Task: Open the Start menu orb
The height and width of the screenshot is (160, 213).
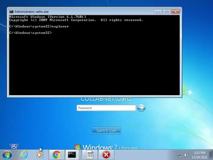Action: click(x=7, y=155)
